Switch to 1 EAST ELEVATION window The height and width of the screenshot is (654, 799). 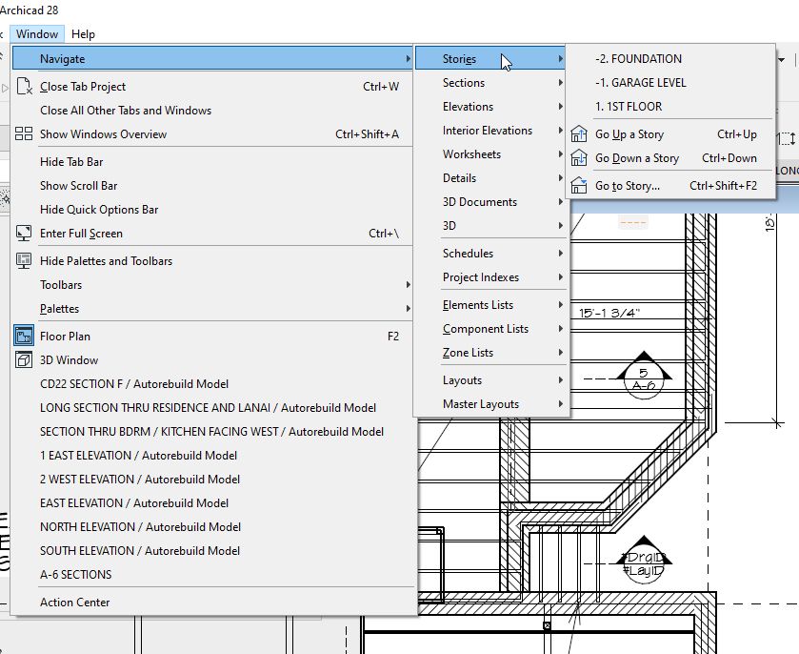[x=212, y=456]
